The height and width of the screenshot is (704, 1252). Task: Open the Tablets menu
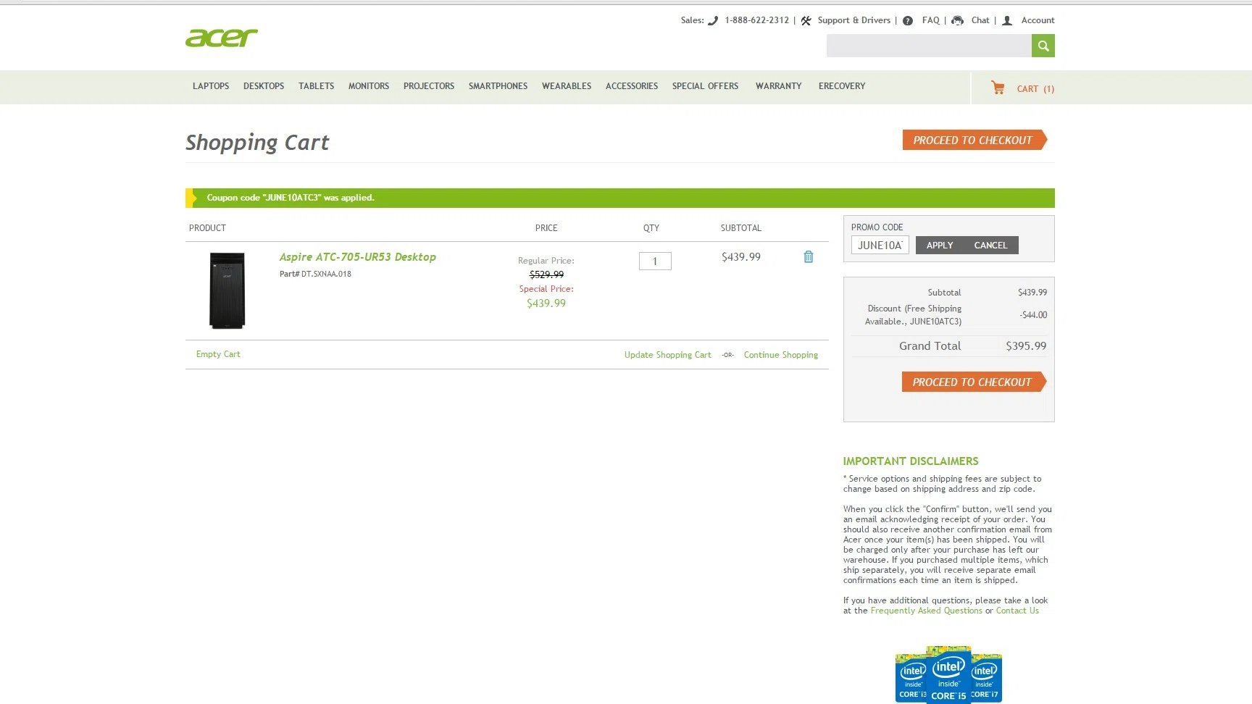[x=316, y=86]
